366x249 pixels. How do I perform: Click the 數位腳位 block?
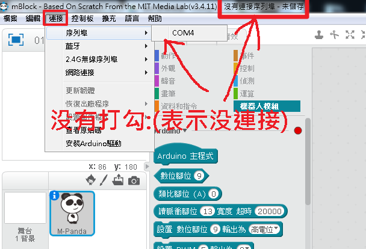pyautogui.click(x=181, y=176)
